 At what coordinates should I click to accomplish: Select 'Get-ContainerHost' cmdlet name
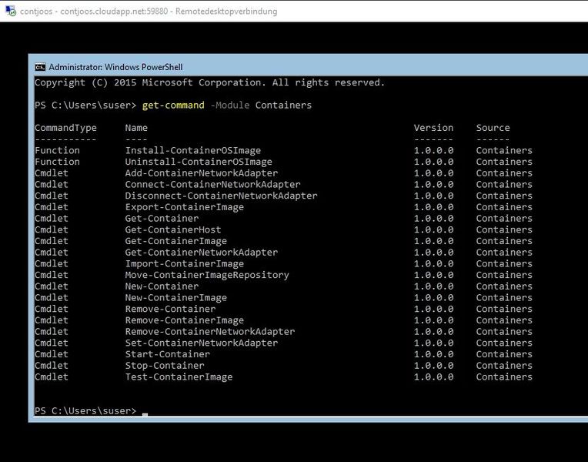[173, 229]
